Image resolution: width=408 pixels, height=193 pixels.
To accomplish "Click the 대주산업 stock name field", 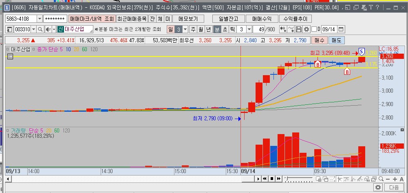I will tap(75, 29).
